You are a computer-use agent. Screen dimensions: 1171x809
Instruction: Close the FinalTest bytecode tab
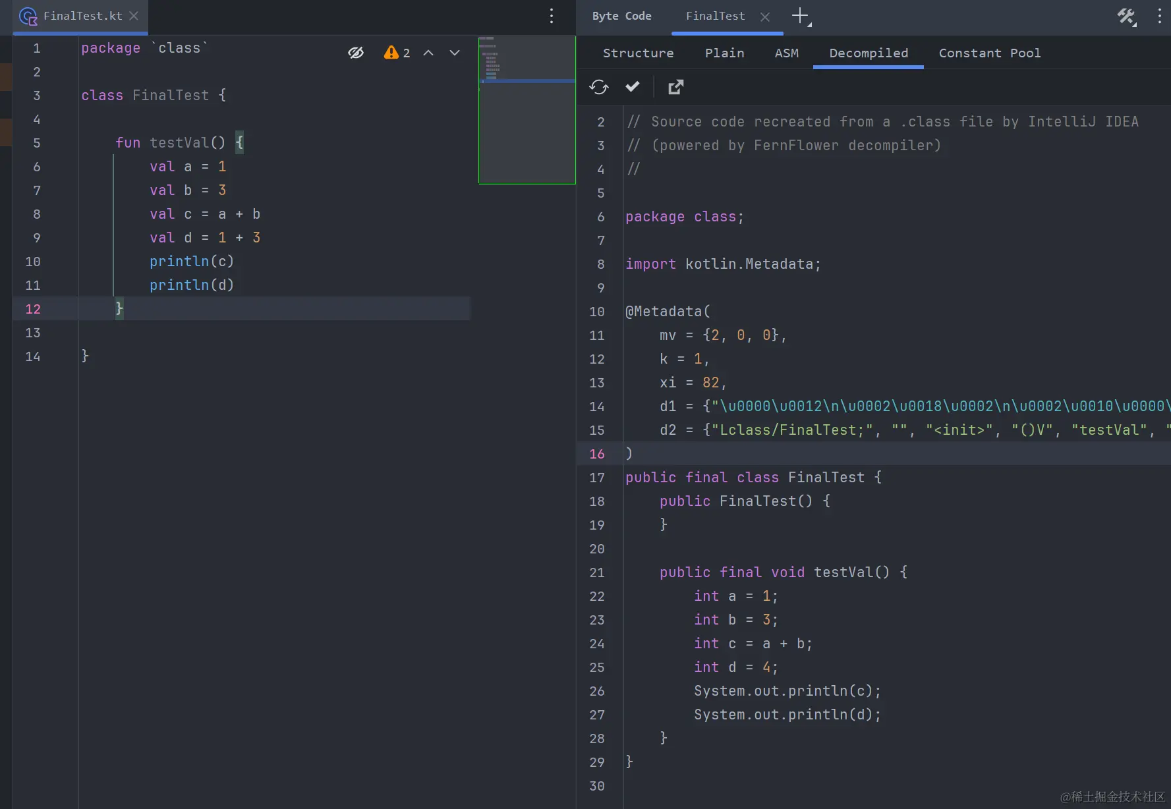tap(765, 16)
